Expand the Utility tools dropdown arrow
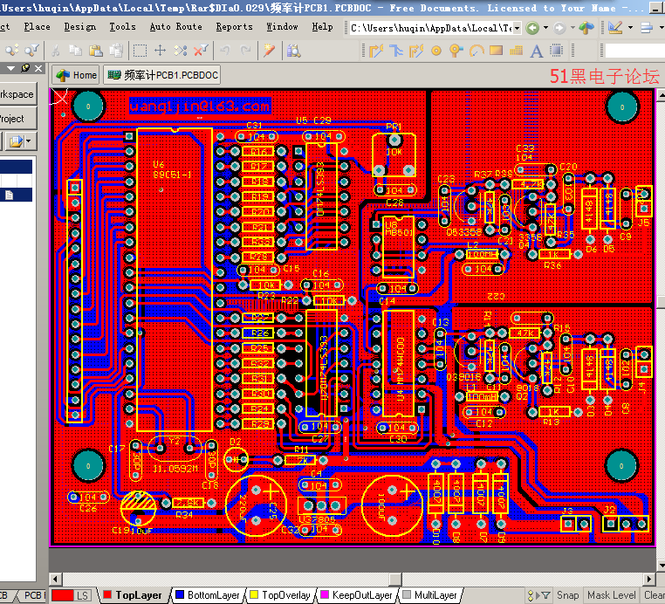The width and height of the screenshot is (665, 604). point(630,28)
